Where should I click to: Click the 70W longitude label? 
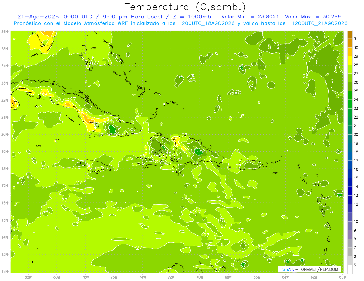click(x=200, y=277)
